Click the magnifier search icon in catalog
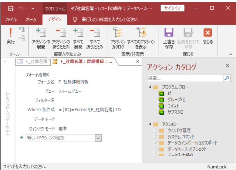Viewport: 237px width, 170px height. [x=227, y=78]
